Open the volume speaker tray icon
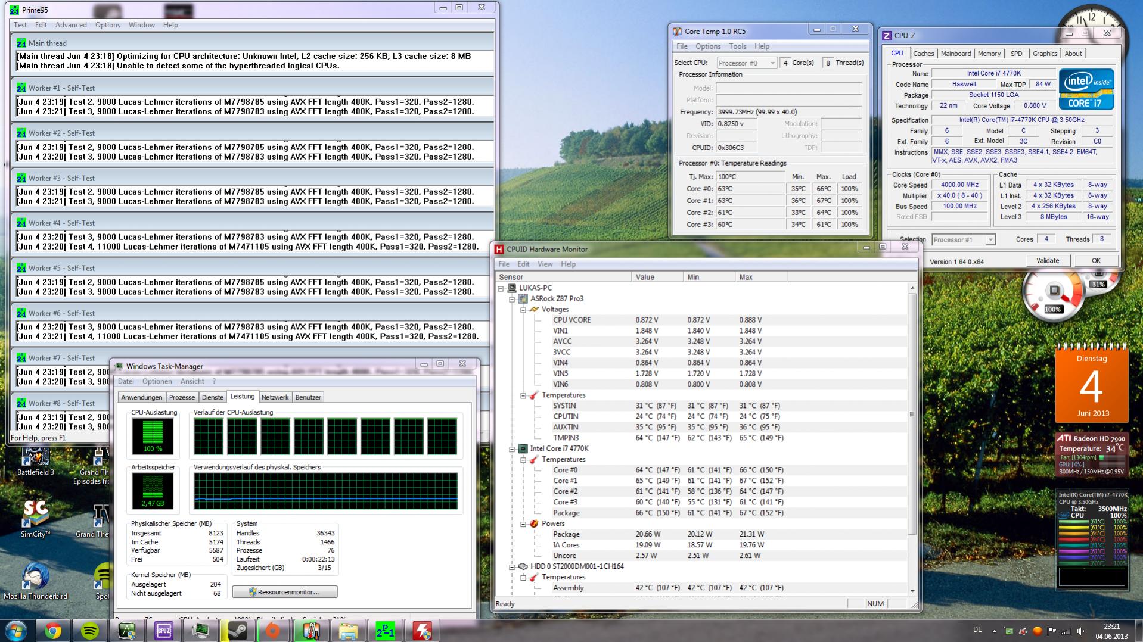Screen dimensions: 1143x642 [1080, 631]
